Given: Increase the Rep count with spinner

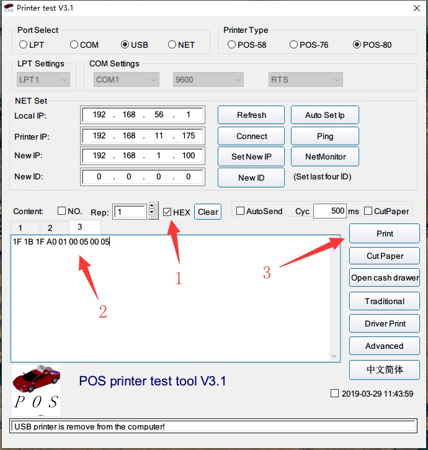Looking at the screenshot, I should [152, 208].
